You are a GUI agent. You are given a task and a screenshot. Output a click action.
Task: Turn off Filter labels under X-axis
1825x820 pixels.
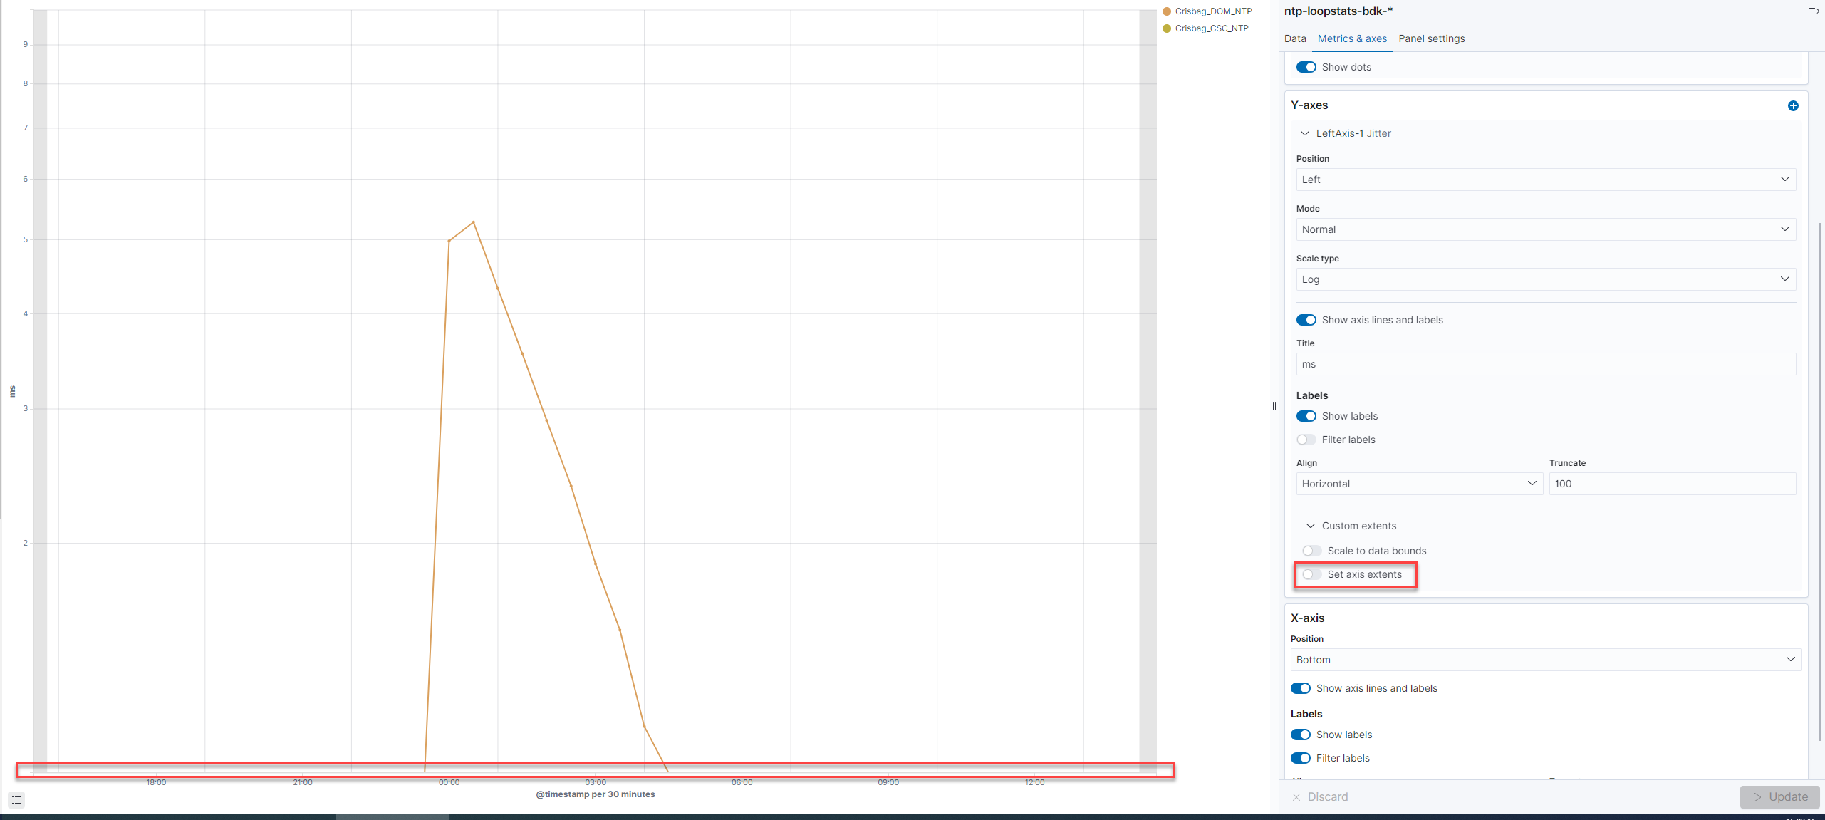[x=1301, y=758]
